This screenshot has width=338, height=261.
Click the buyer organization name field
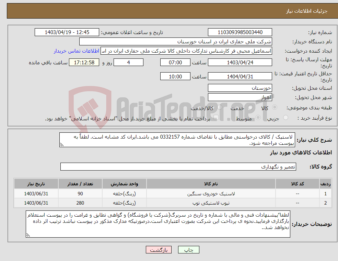tap(175, 42)
